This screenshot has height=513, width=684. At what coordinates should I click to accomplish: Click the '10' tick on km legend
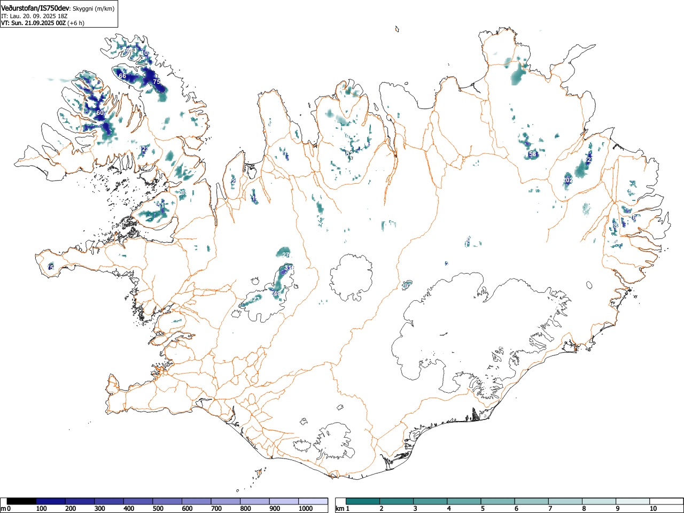[x=652, y=509]
